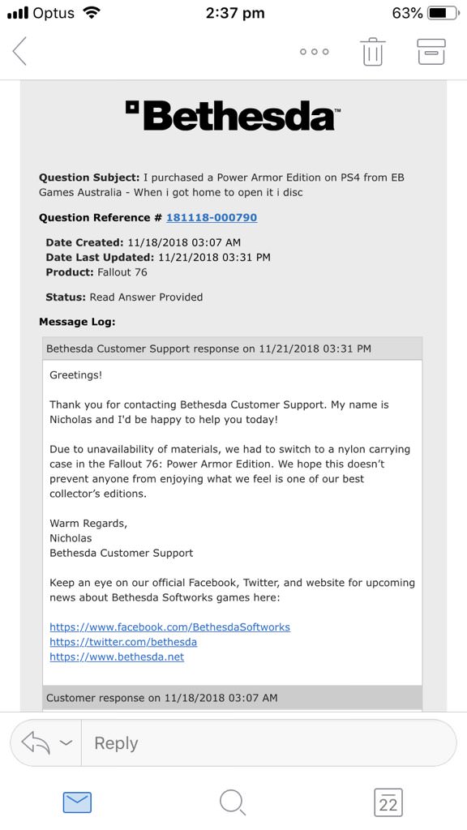Tap the 2:37 pm clock in status bar

click(235, 13)
